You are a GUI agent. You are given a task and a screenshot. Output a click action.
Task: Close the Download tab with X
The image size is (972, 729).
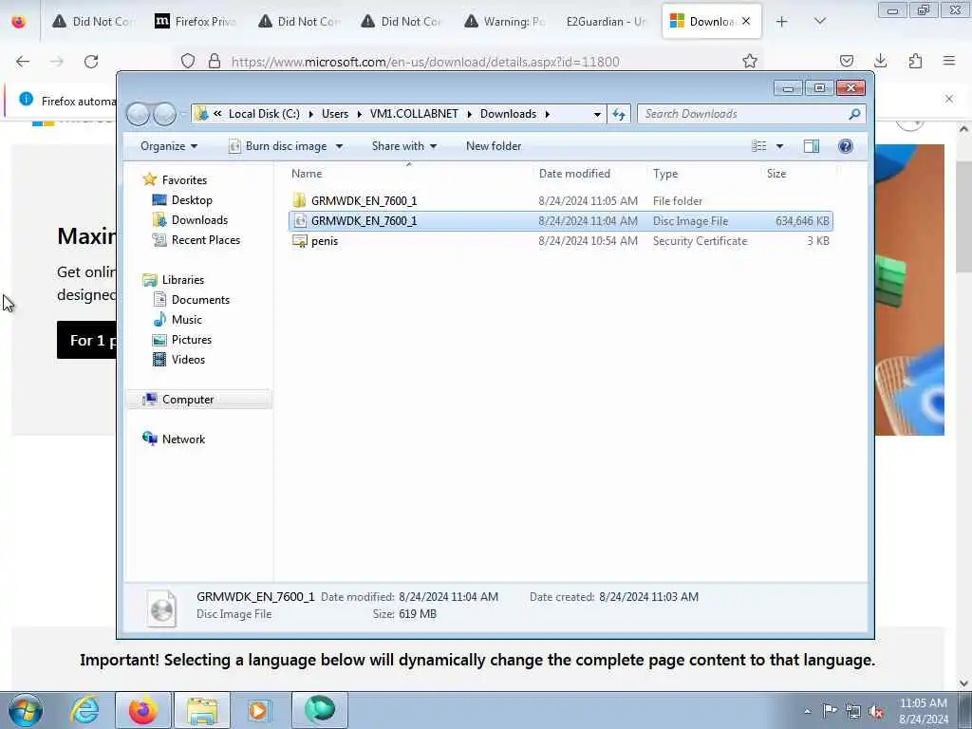point(746,21)
